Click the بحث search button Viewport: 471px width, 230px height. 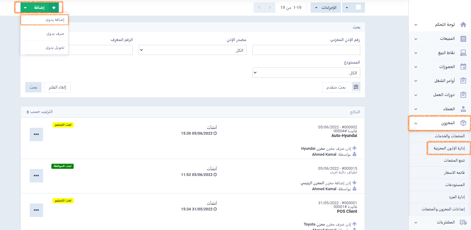tap(33, 87)
